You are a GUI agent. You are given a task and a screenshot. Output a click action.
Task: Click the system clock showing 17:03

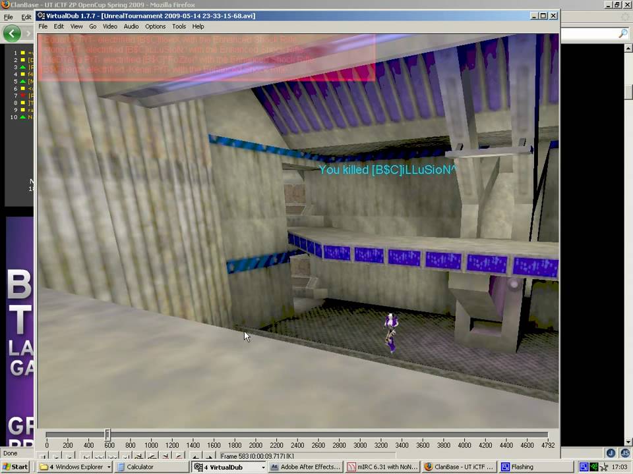(619, 467)
